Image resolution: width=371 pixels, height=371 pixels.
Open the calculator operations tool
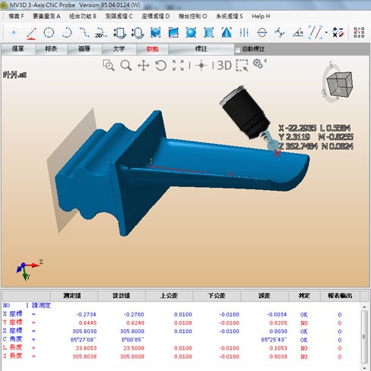[x=338, y=33]
